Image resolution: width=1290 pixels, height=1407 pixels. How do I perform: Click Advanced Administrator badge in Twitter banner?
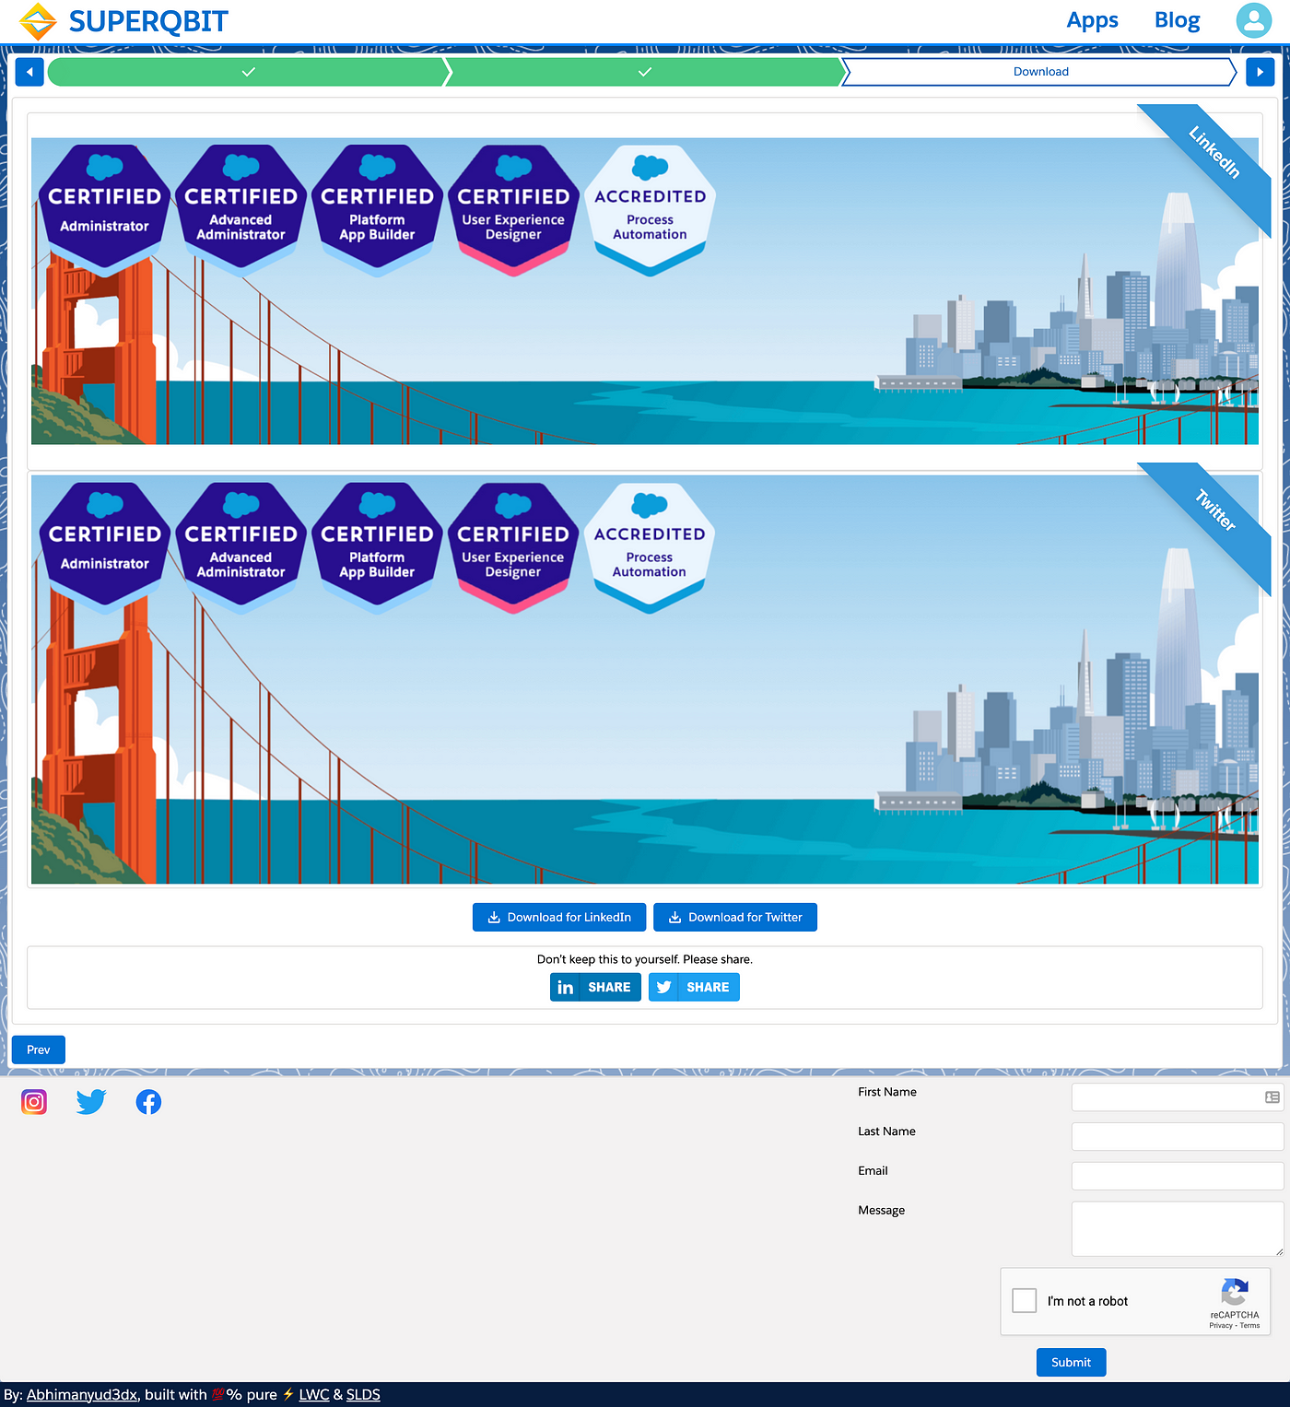click(x=240, y=547)
